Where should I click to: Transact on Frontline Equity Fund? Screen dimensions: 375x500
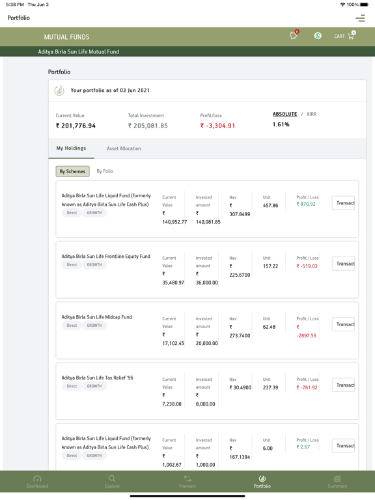(344, 264)
